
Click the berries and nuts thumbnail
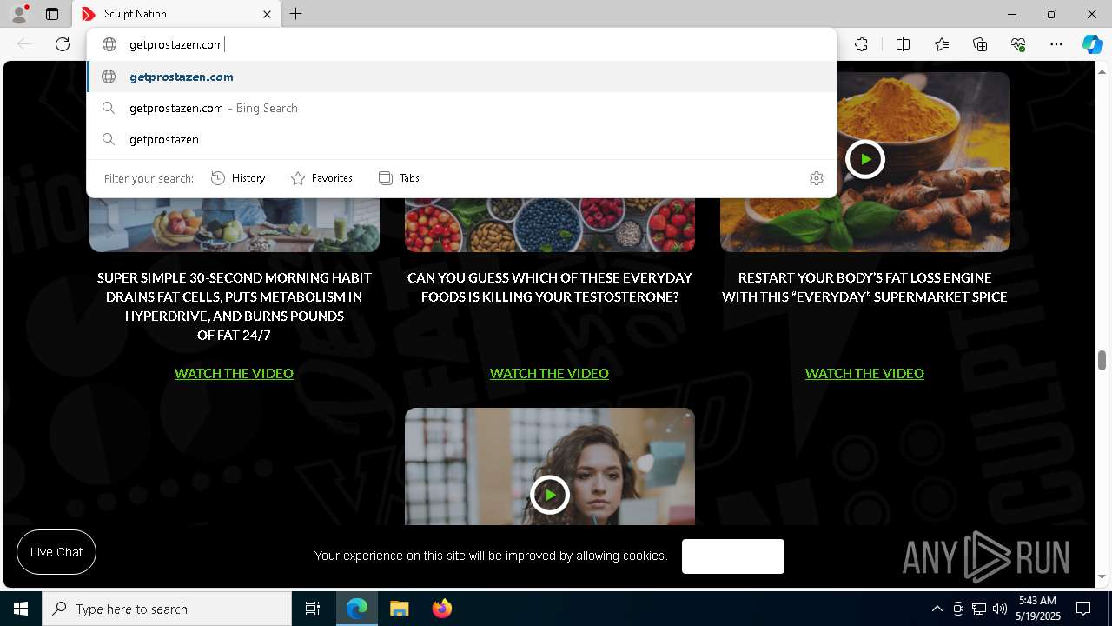click(550, 224)
